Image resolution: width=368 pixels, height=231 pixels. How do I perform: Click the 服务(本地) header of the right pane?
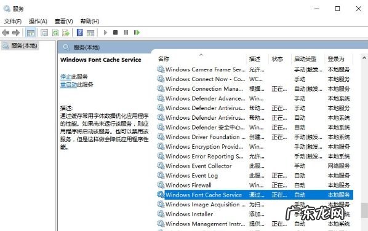click(87, 47)
